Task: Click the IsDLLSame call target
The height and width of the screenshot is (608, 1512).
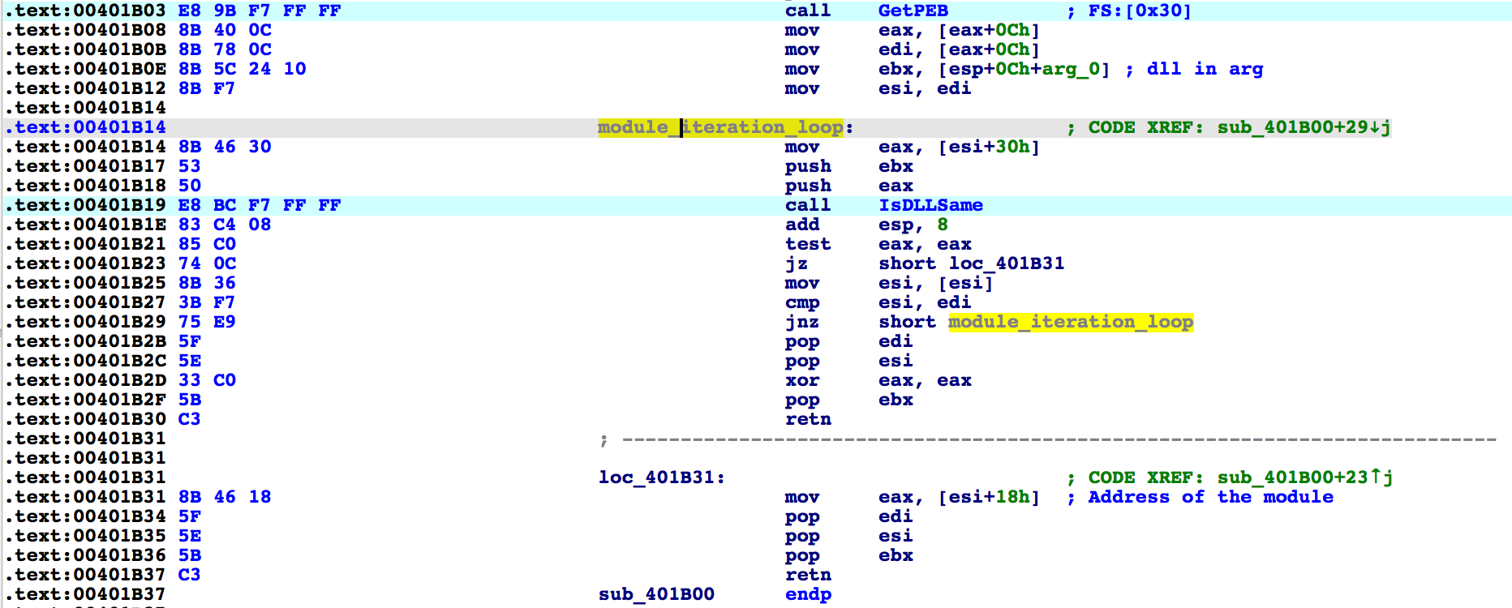Action: click(x=930, y=205)
